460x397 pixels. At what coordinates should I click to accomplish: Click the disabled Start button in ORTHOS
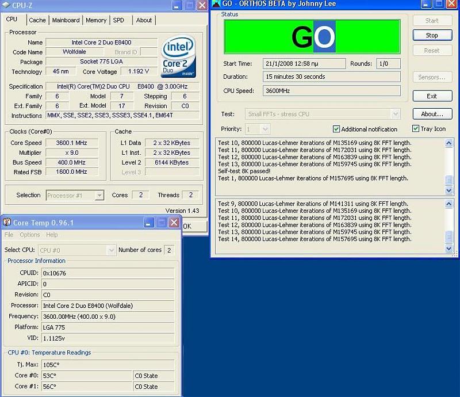pos(432,21)
